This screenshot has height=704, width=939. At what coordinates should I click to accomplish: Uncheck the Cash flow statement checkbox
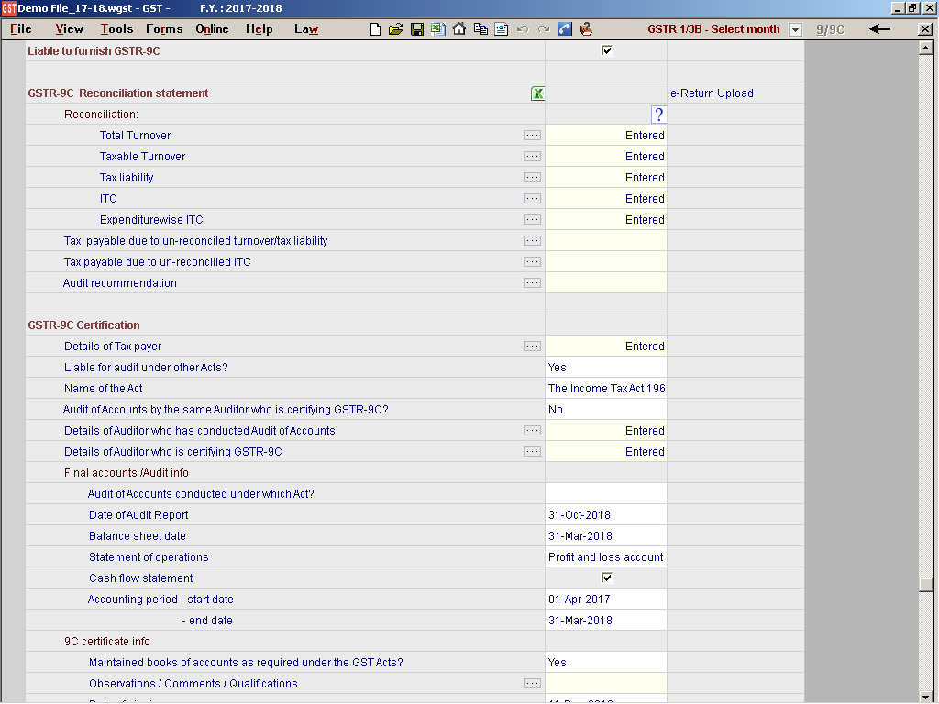[x=606, y=578]
